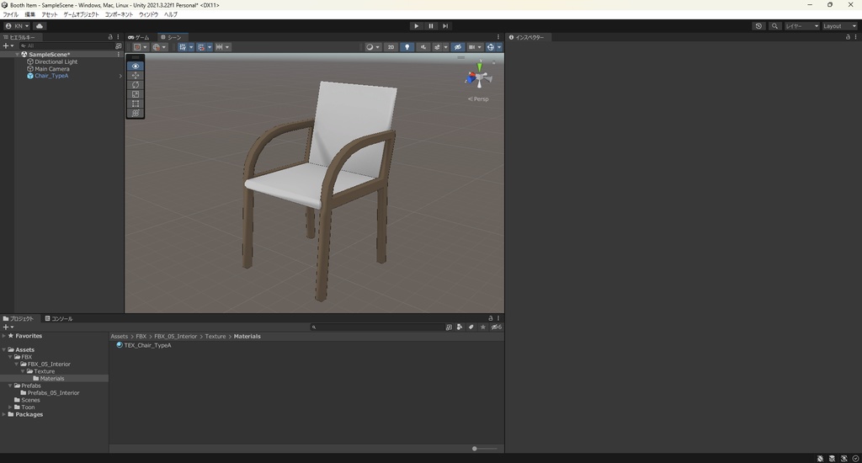Open the global Search magnifier icon
862x463 pixels.
pos(774,26)
